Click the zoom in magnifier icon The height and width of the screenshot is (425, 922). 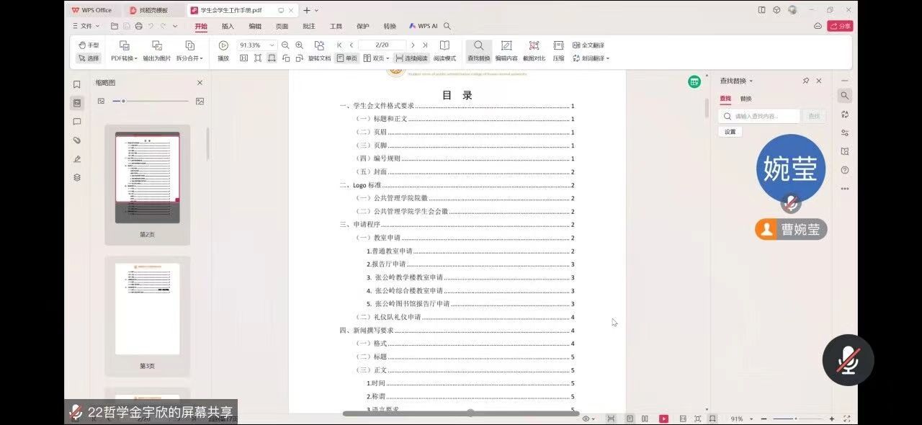pos(300,45)
